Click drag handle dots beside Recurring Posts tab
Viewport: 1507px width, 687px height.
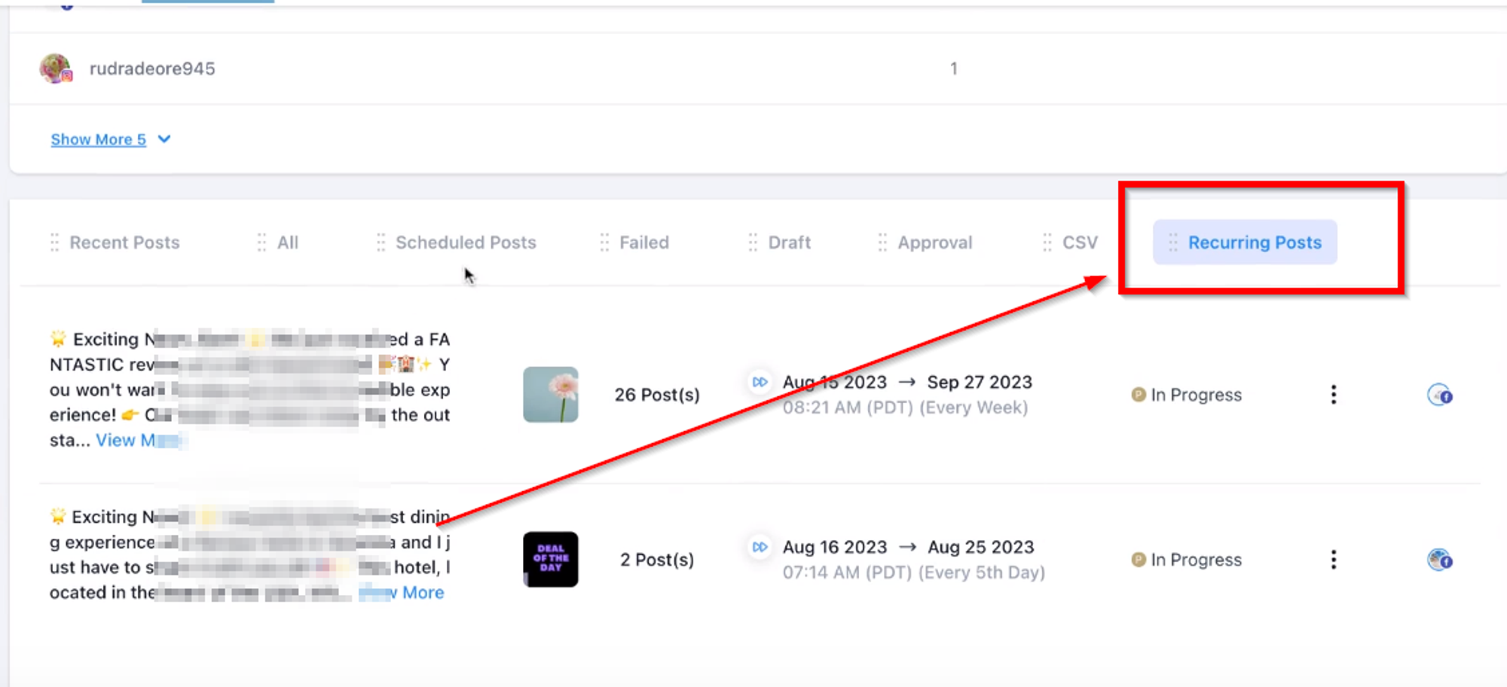pos(1172,243)
